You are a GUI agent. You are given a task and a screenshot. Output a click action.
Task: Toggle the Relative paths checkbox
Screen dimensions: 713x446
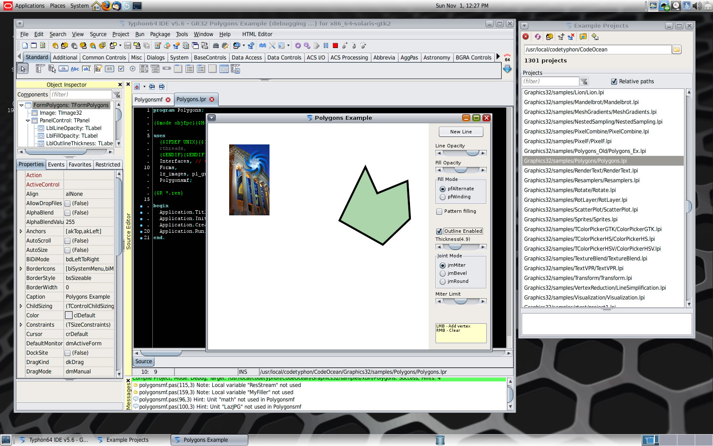pos(614,81)
